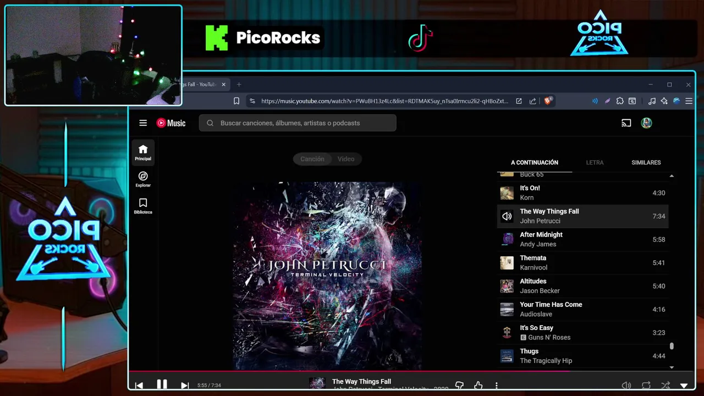Click the queue scroll up arrow
Image resolution: width=704 pixels, height=396 pixels.
click(672, 176)
